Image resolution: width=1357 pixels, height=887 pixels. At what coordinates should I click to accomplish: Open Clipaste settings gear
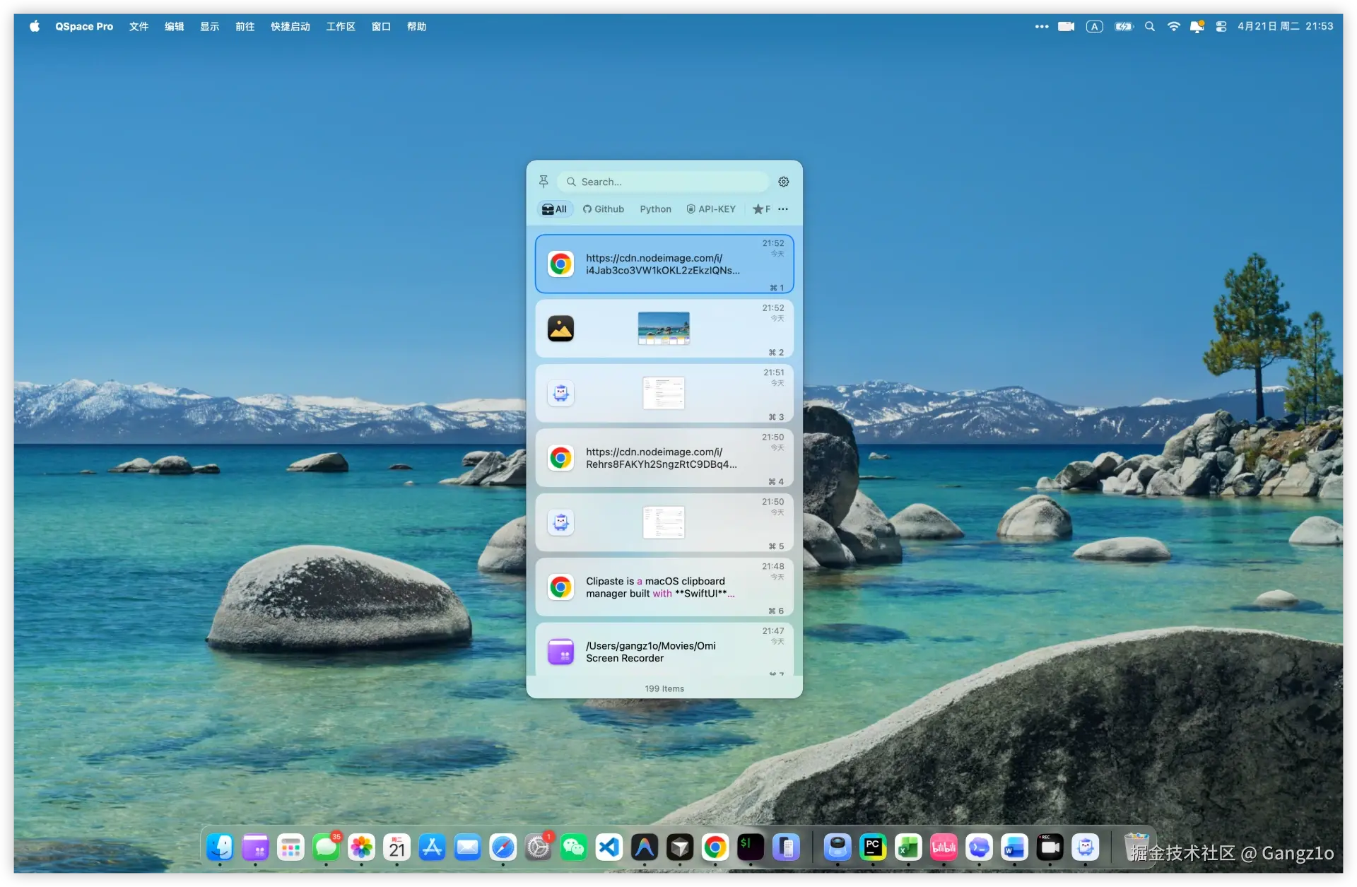pyautogui.click(x=783, y=182)
